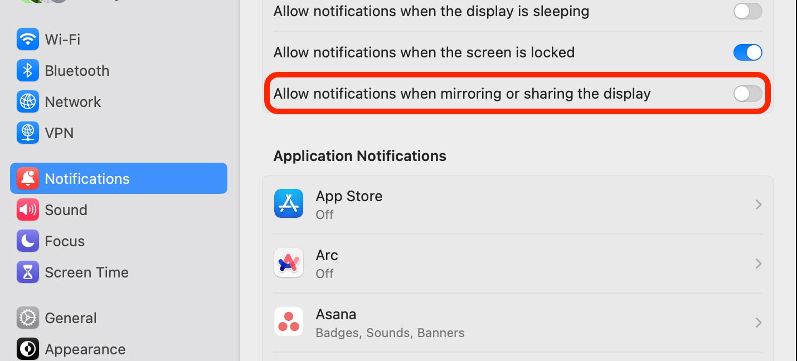This screenshot has height=361, width=797.
Task: Open VPN settings
Action: pos(59,133)
